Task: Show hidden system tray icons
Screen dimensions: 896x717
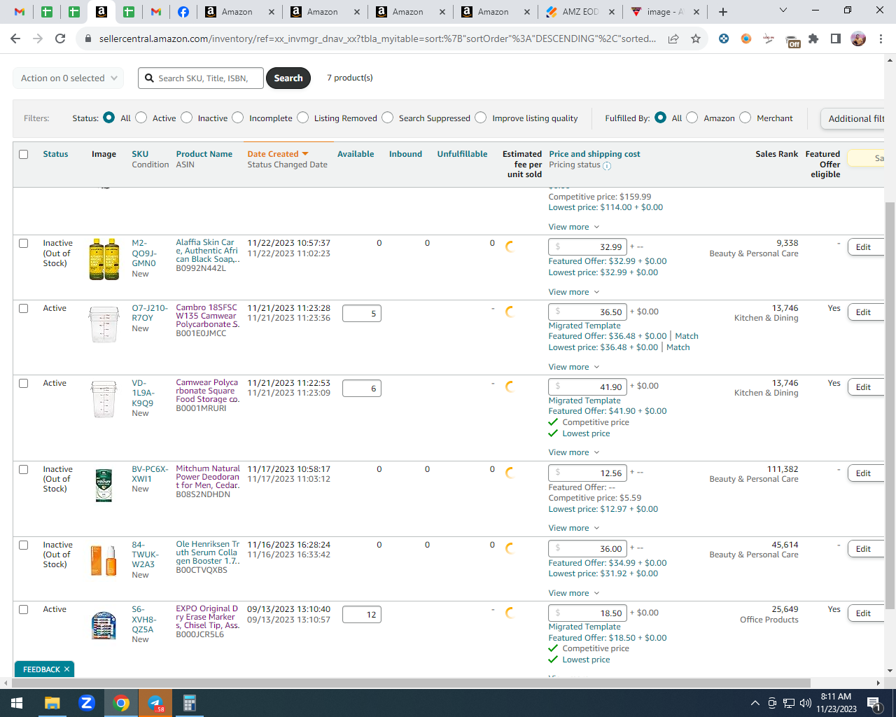Action: point(755,703)
